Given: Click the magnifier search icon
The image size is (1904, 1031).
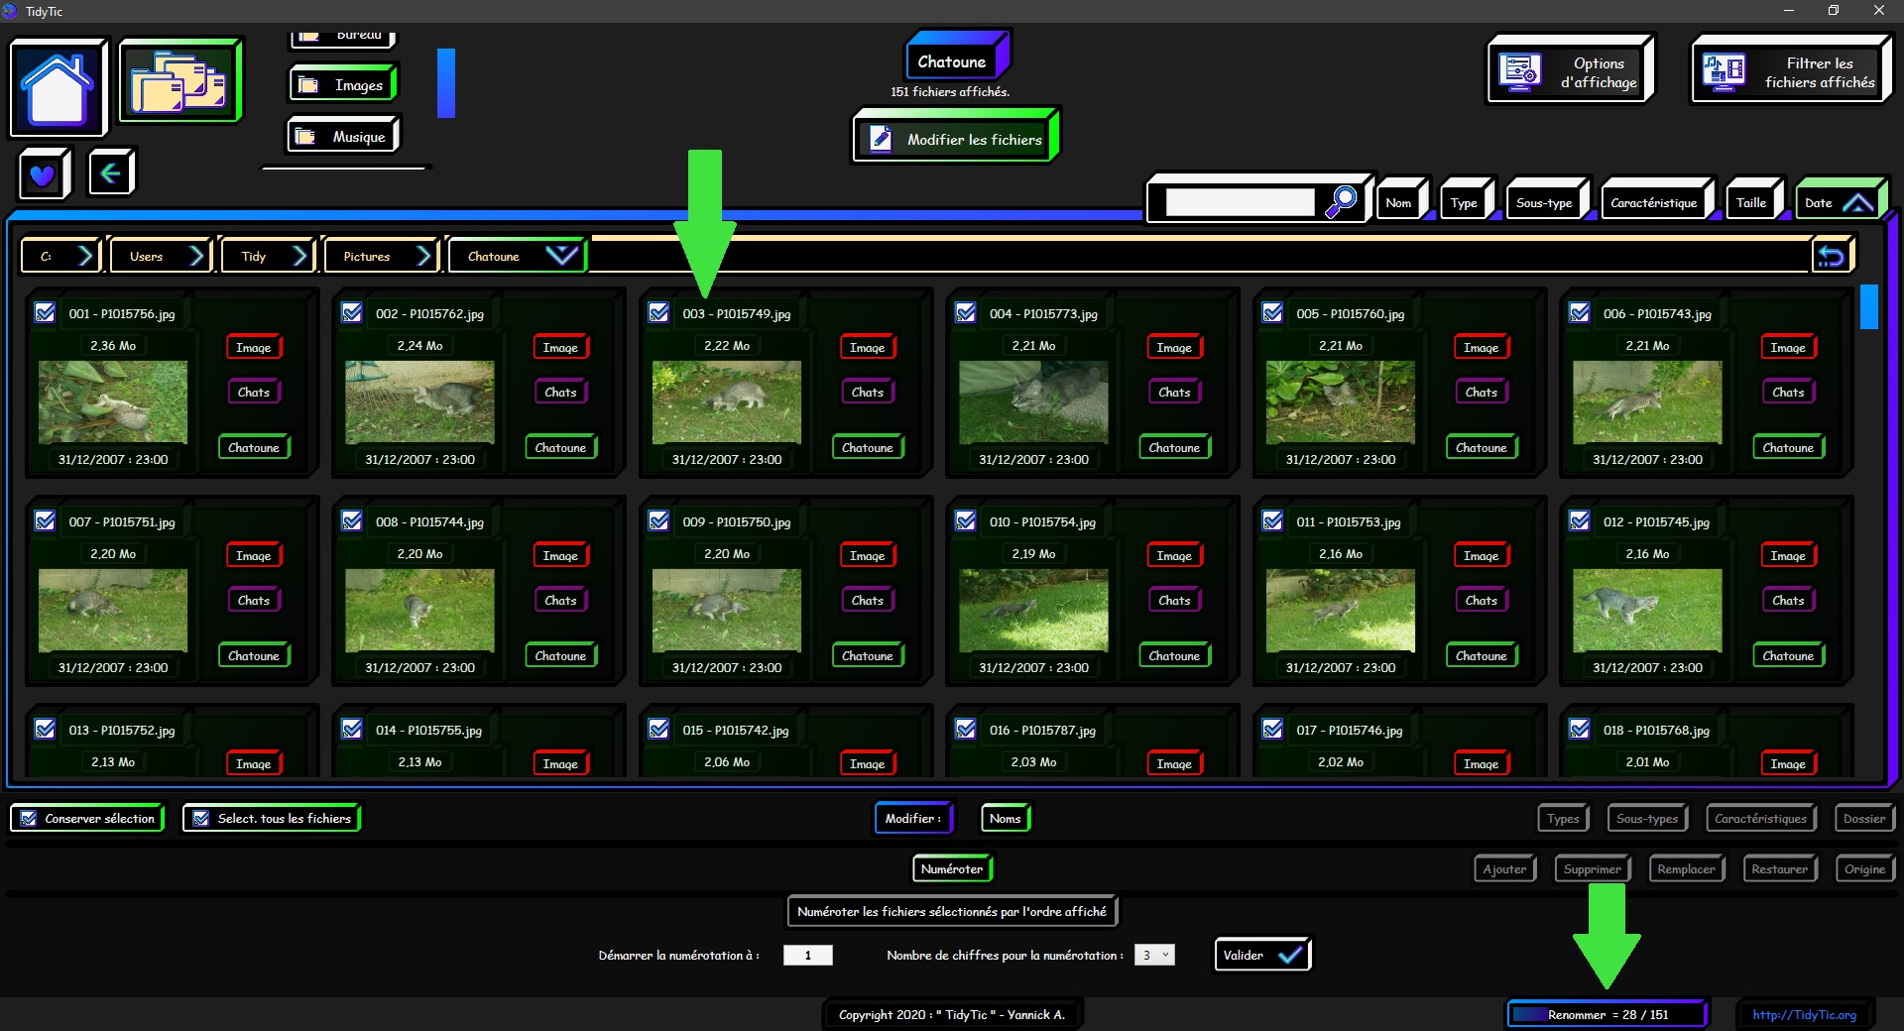Looking at the screenshot, I should (1341, 201).
